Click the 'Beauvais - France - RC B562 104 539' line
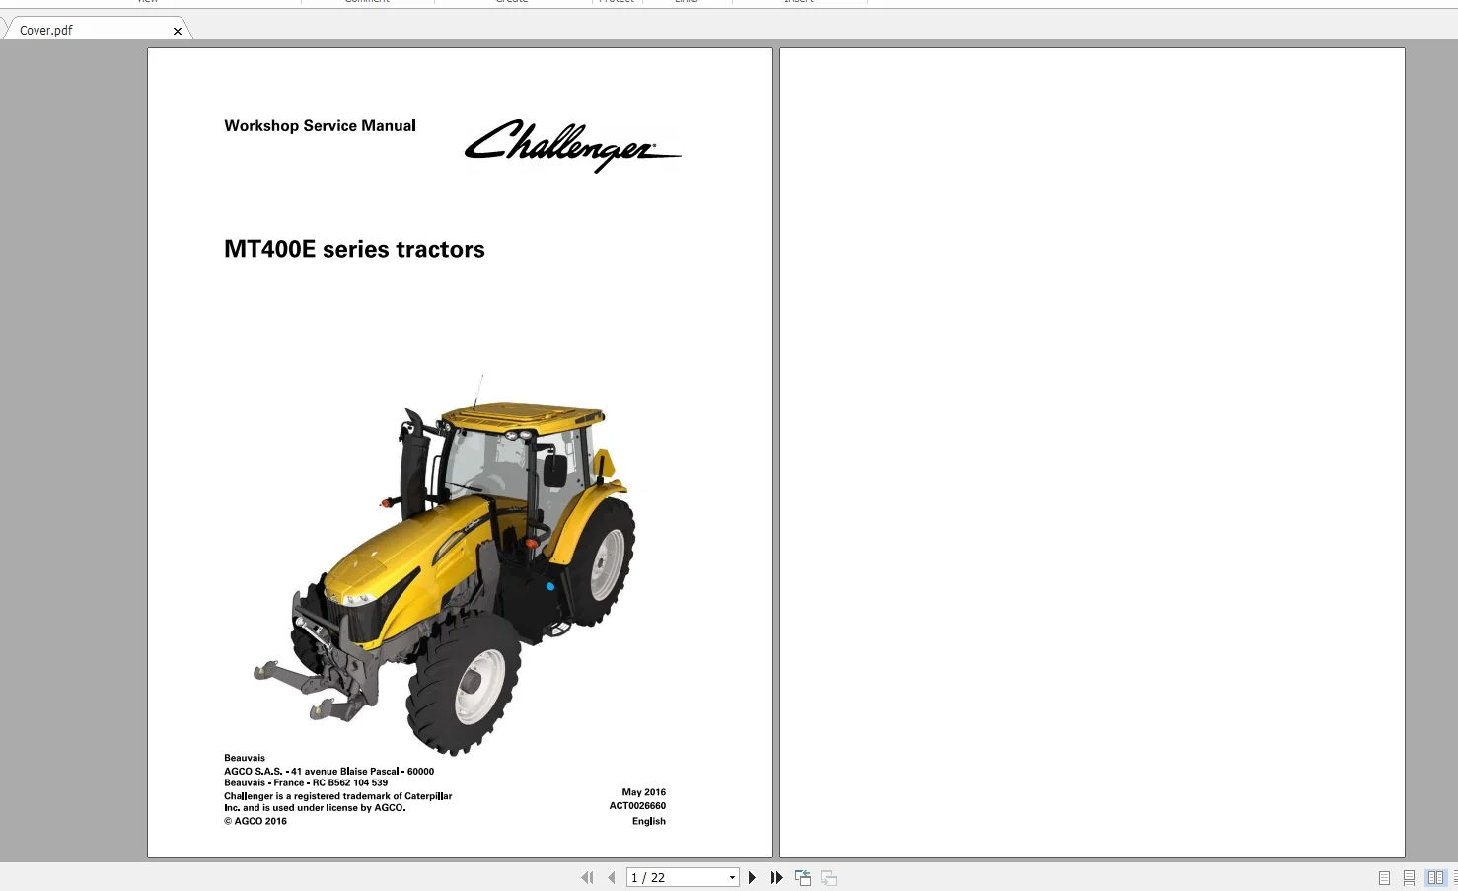 coord(306,782)
